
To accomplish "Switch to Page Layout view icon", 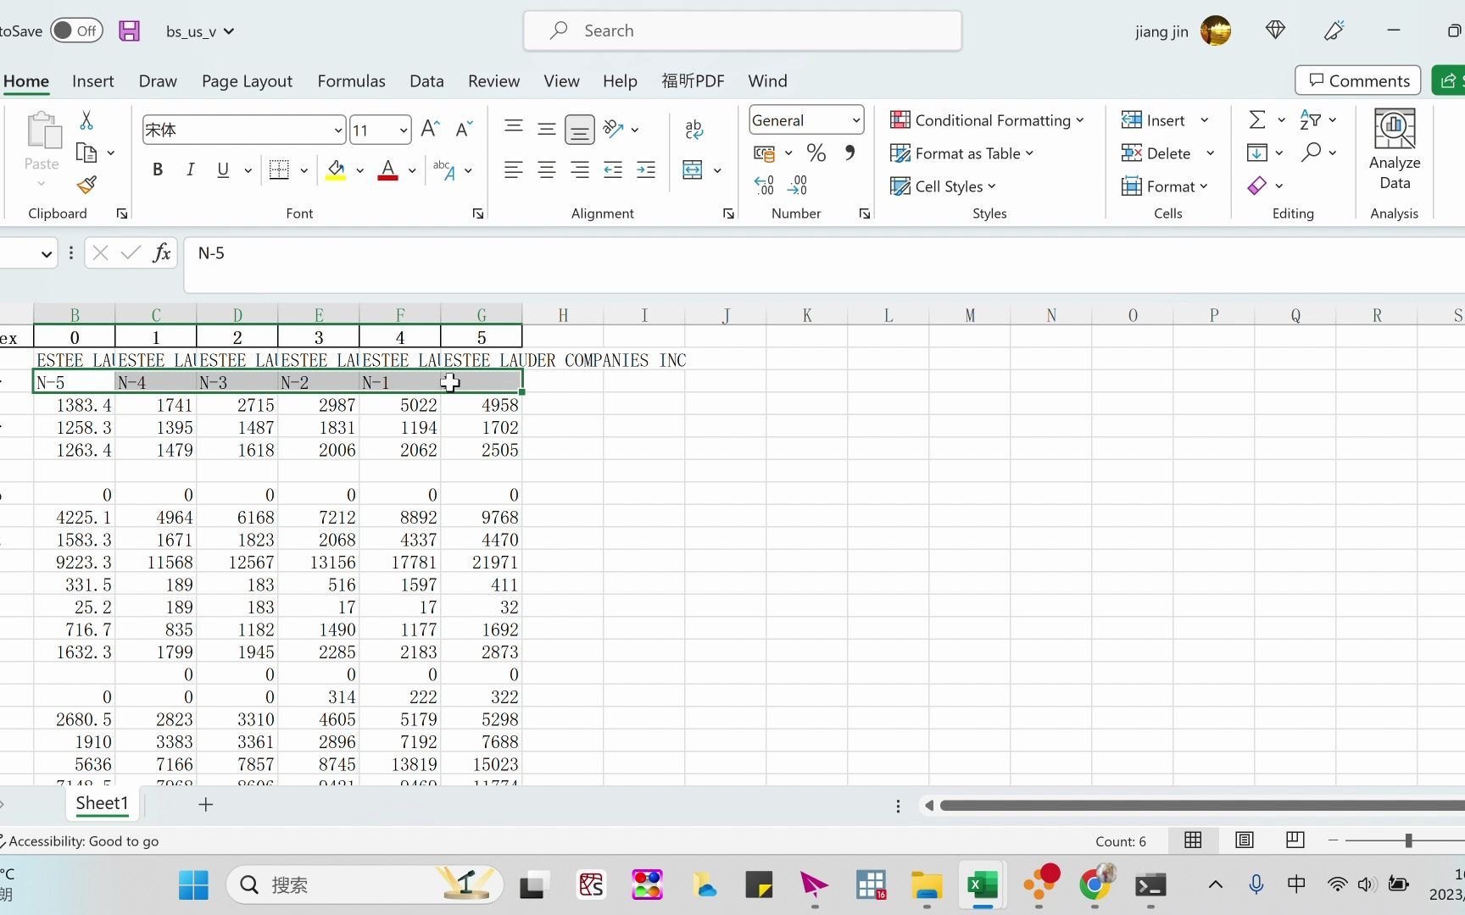I will [1245, 840].
